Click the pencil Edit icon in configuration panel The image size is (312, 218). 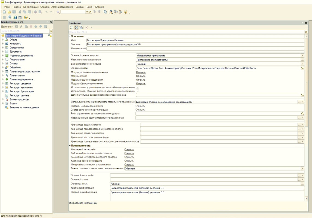[21, 26]
